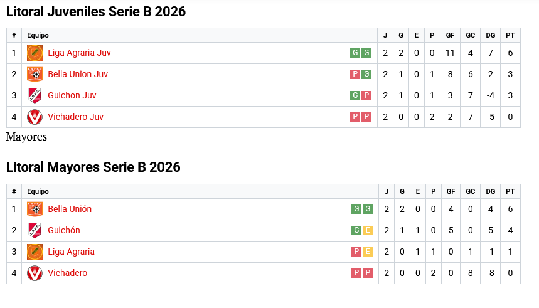The image size is (539, 308).
Task: Click Guichon Juv team crest icon
Action: pyautogui.click(x=35, y=96)
